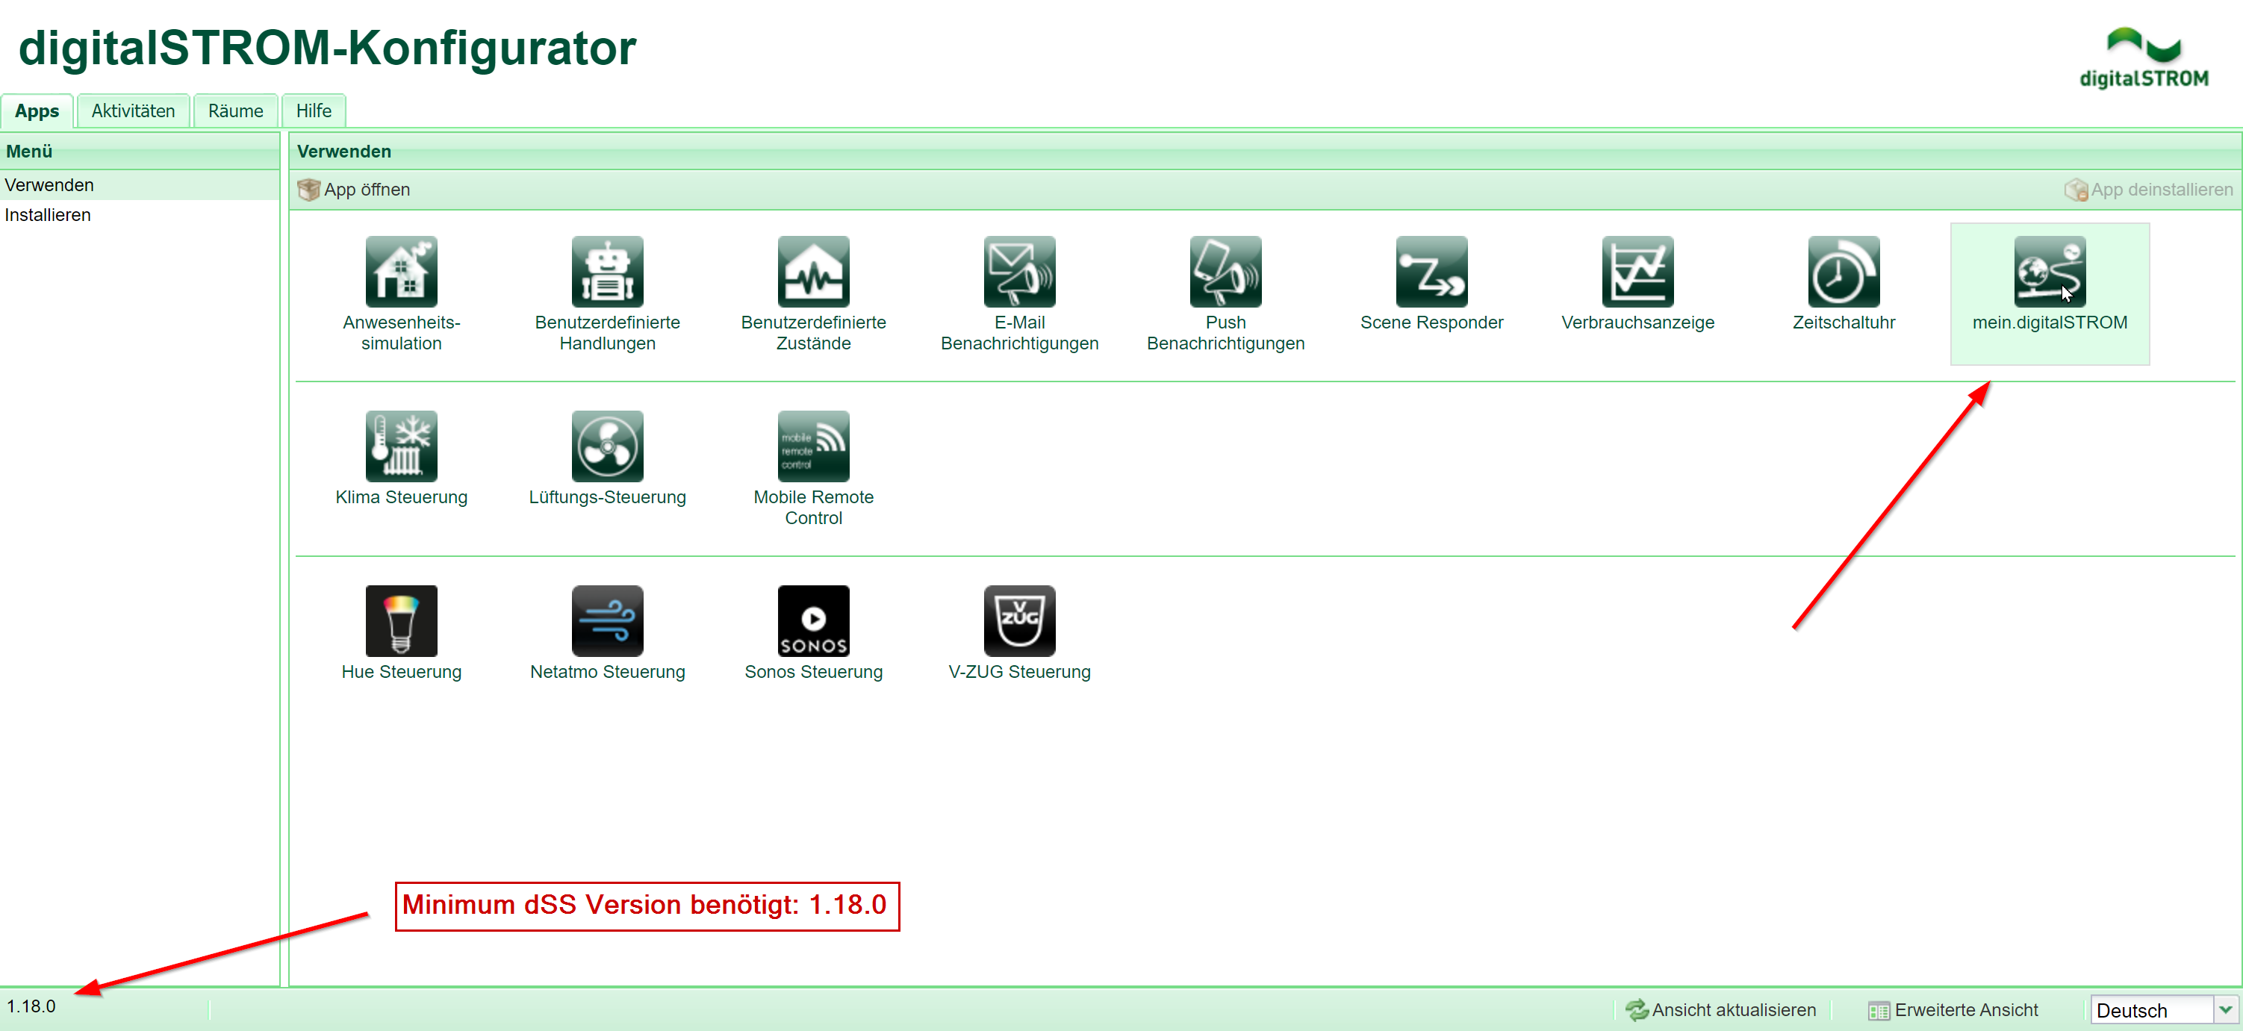Click the Zeitschaltuhr label

(1844, 323)
